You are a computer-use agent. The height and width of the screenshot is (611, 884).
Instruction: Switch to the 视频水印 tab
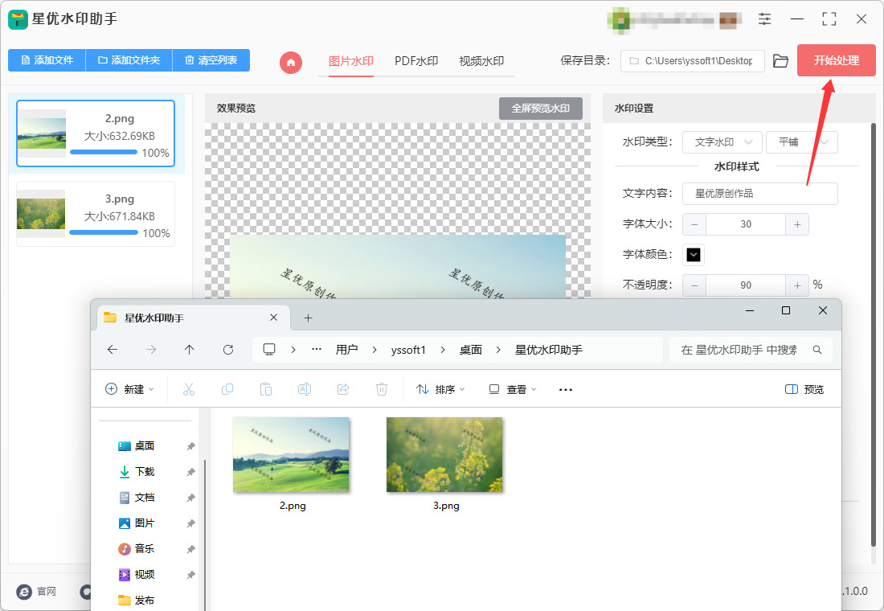(x=481, y=61)
